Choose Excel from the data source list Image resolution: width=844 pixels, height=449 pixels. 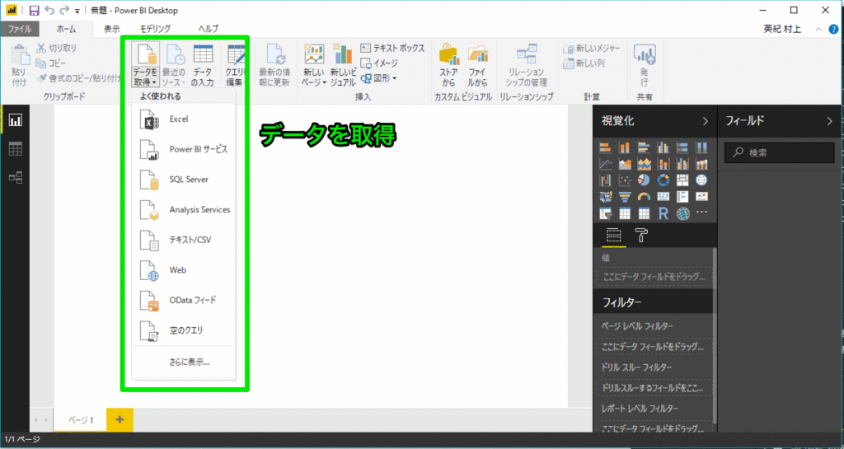(184, 119)
